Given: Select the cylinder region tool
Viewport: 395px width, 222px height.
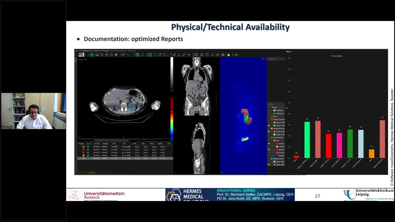Looking at the screenshot, I should coord(207,55).
